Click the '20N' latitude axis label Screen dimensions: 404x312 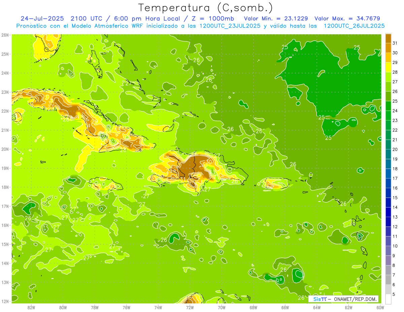[5, 149]
